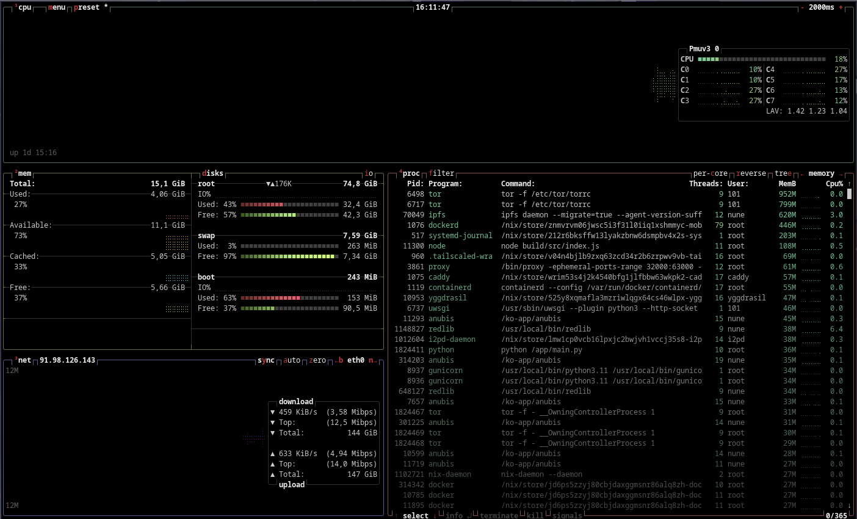The image size is (857, 519).
Task: Toggle the proc box header
Action: tap(410, 173)
